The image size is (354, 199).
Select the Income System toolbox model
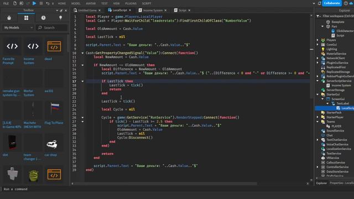pos(33,46)
